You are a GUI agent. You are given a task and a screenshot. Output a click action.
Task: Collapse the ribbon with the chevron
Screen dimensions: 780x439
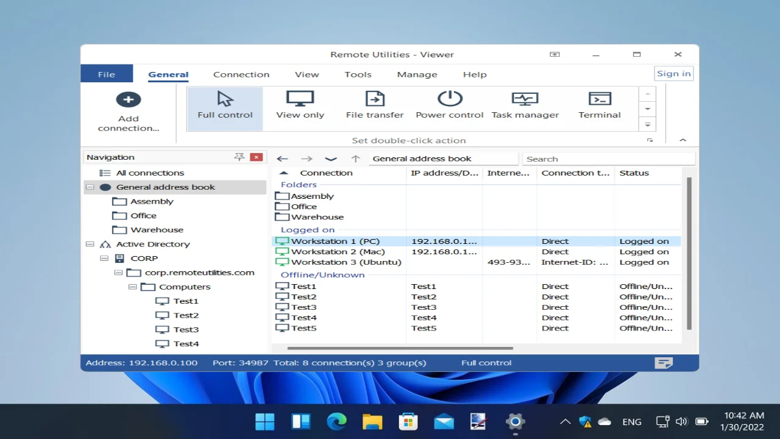click(682, 140)
